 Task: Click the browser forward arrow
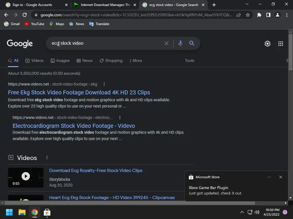pyautogui.click(x=15, y=15)
